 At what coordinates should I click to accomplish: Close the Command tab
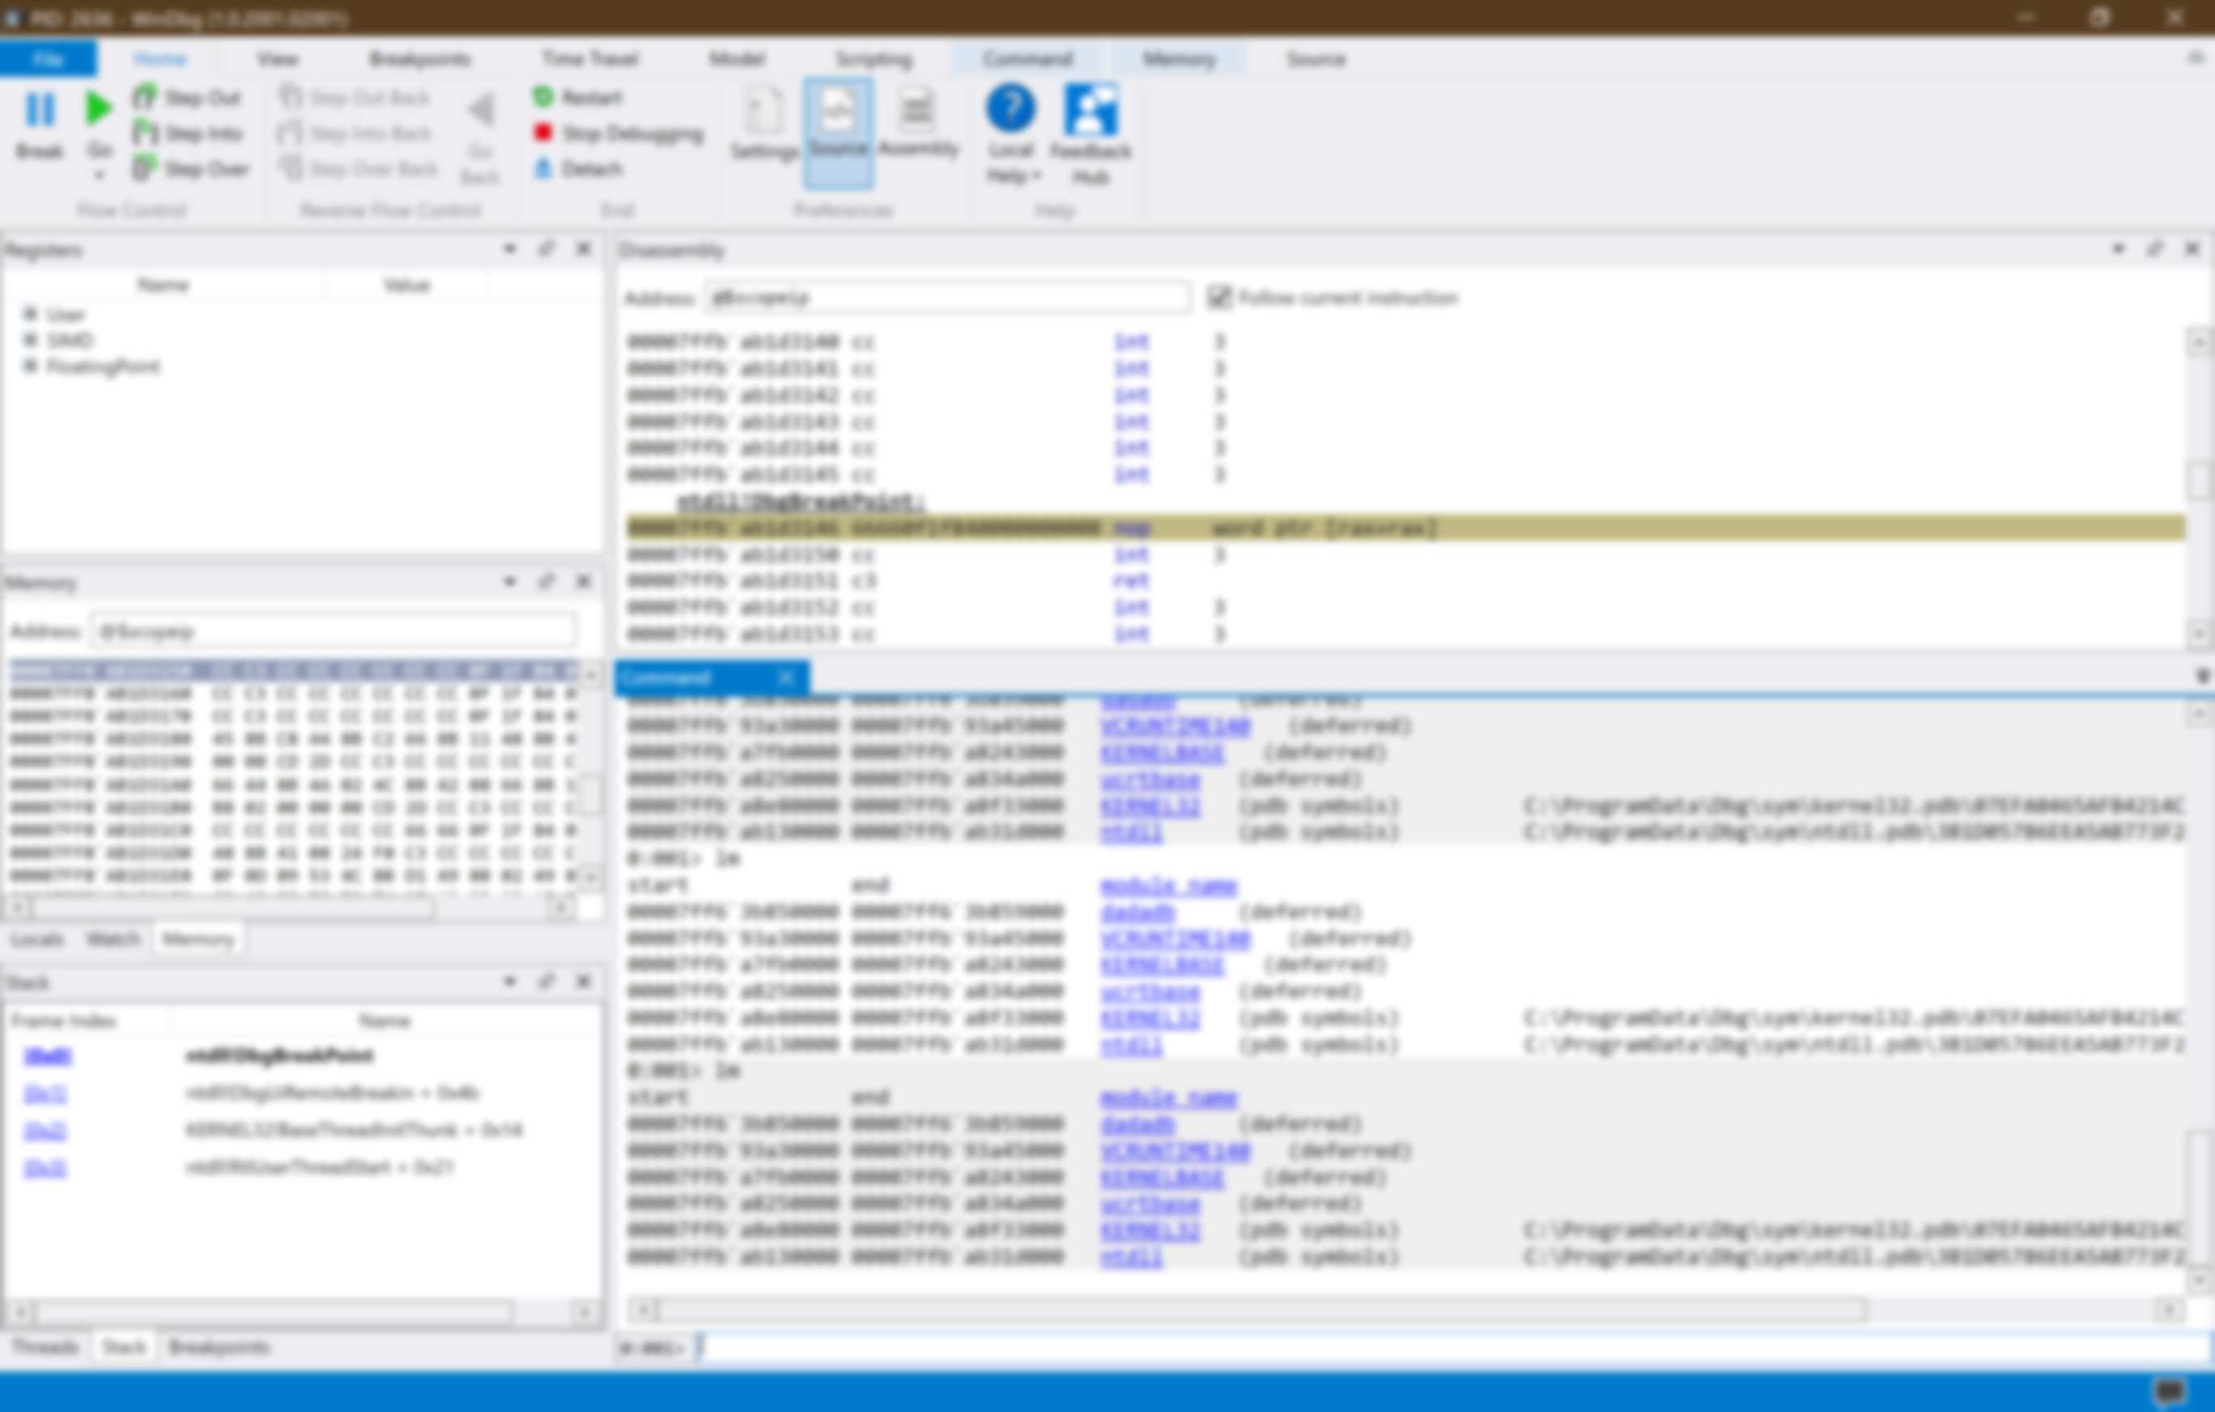point(785,678)
